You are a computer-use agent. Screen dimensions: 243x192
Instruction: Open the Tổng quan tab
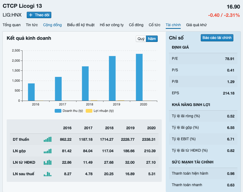tap(11, 25)
